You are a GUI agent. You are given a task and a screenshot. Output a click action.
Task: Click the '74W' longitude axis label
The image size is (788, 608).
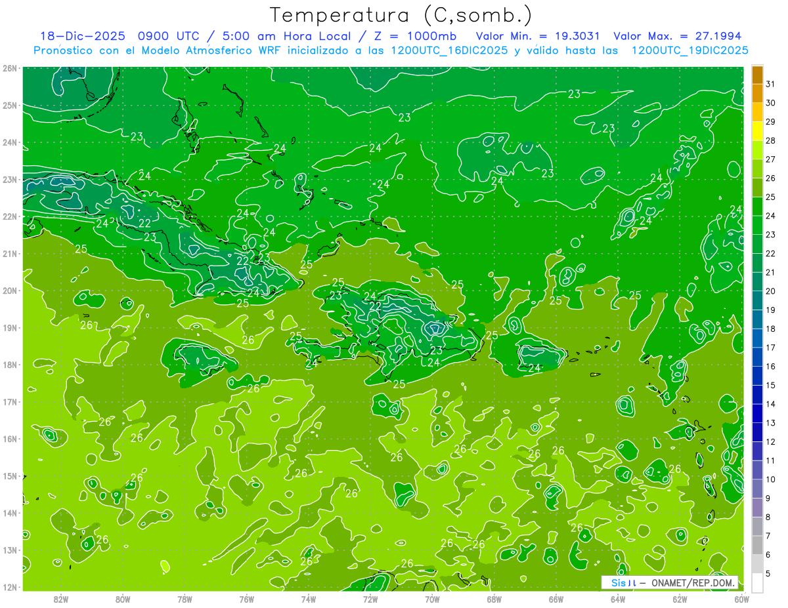[309, 599]
